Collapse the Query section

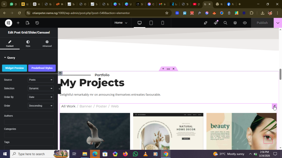(x=10, y=58)
